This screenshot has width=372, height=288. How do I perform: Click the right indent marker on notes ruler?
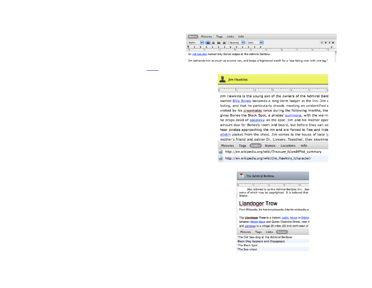pos(332,47)
